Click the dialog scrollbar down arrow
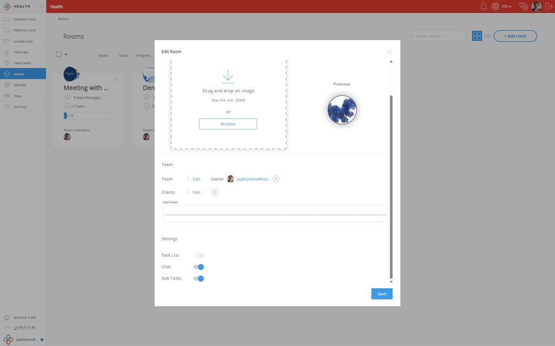This screenshot has width=555, height=346. (391, 282)
